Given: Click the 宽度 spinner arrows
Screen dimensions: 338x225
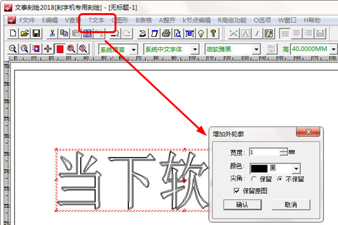Looking at the screenshot, I should (x=284, y=152).
